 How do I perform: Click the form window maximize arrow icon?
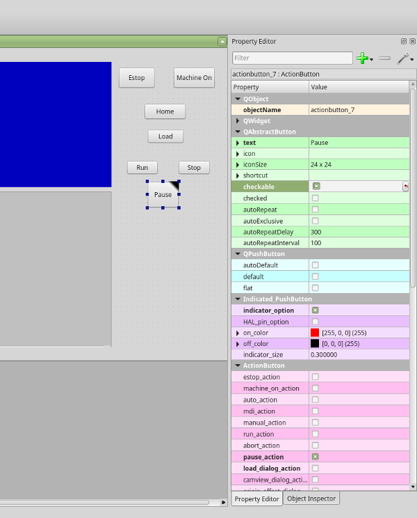pos(222,42)
